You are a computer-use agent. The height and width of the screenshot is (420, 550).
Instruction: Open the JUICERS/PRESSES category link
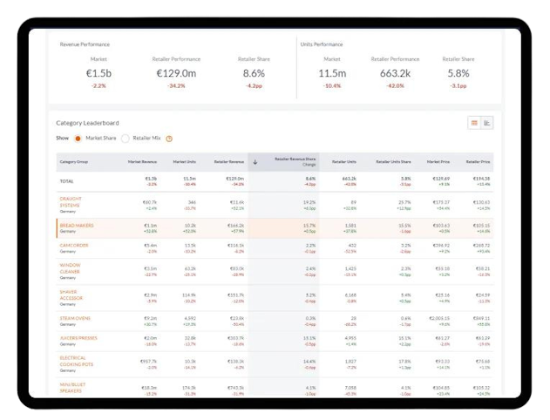[79, 336]
